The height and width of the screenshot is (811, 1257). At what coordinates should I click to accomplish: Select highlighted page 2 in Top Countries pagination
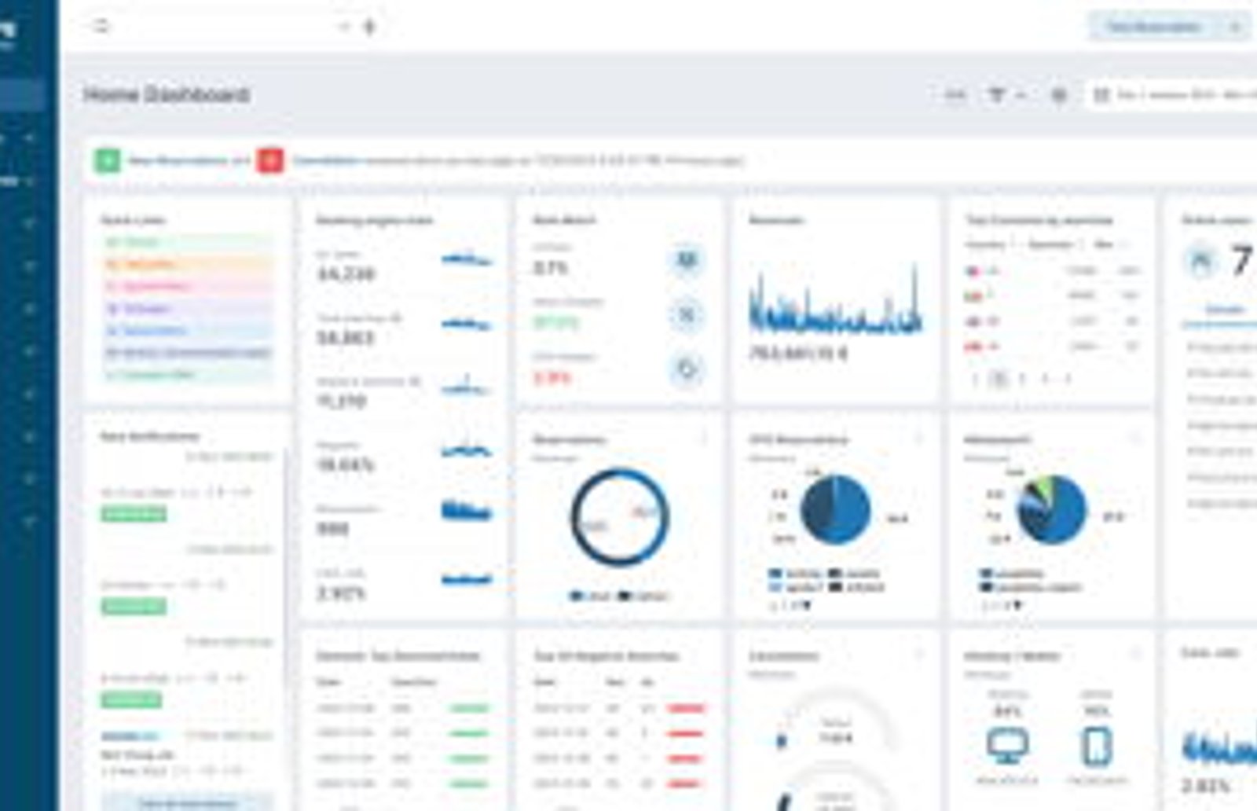999,379
